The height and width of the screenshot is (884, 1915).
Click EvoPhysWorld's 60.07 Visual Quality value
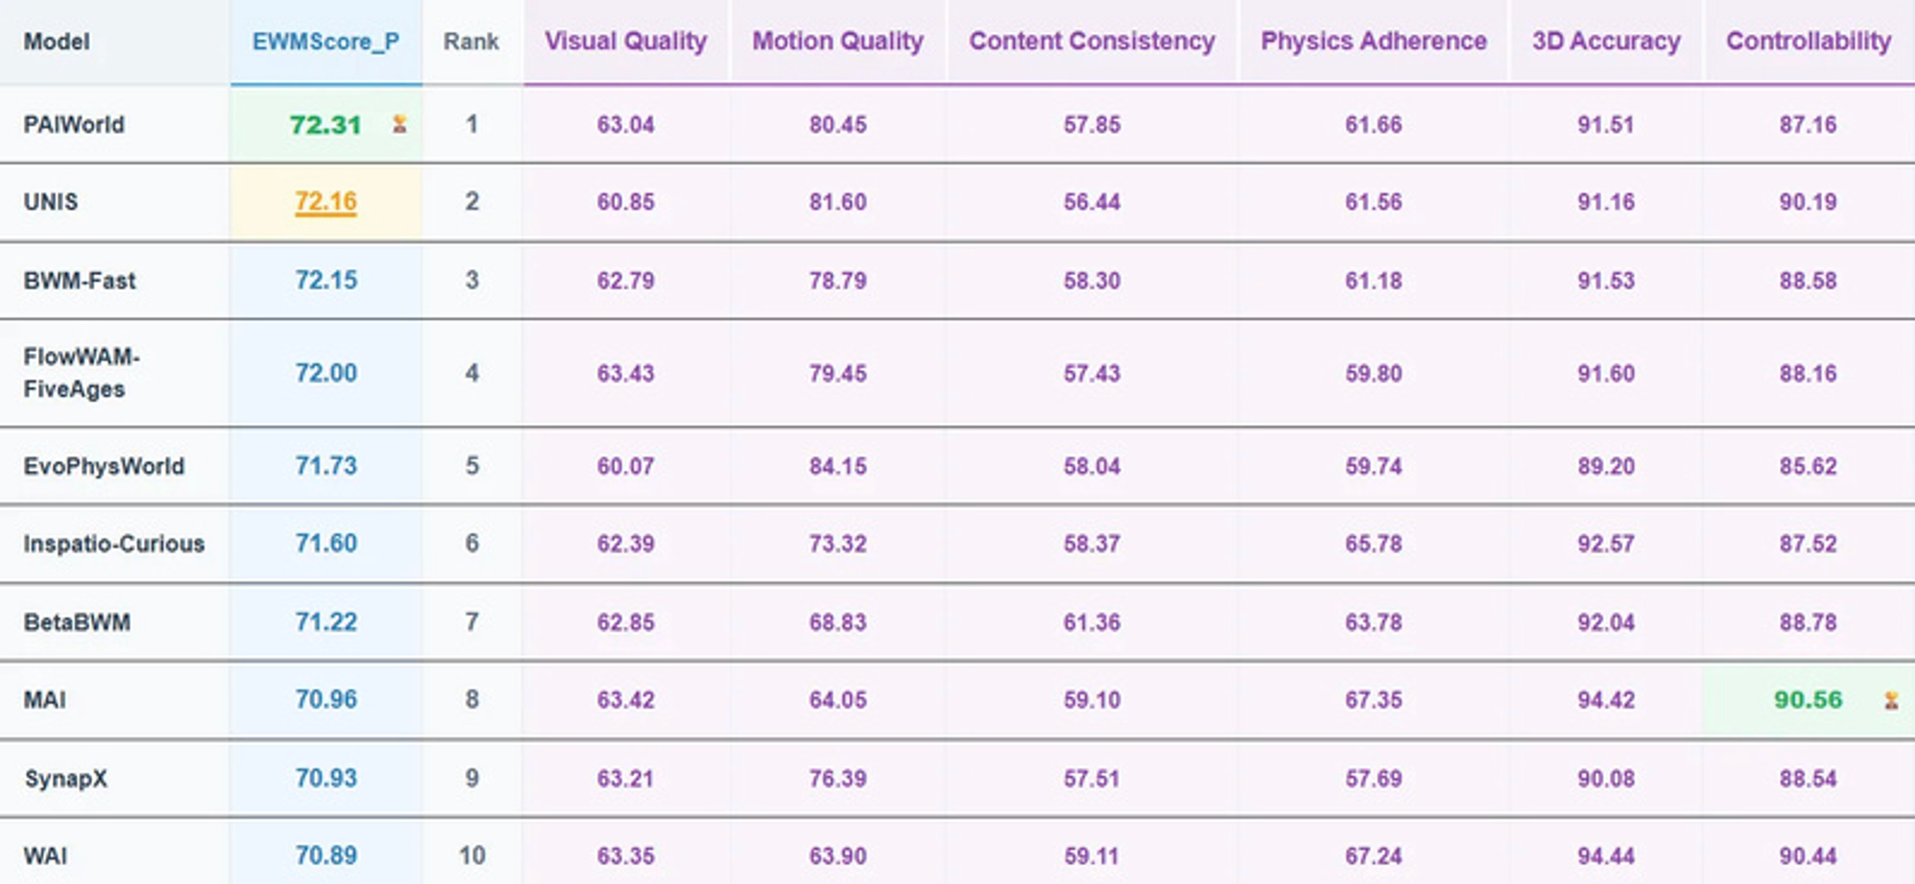625,466
